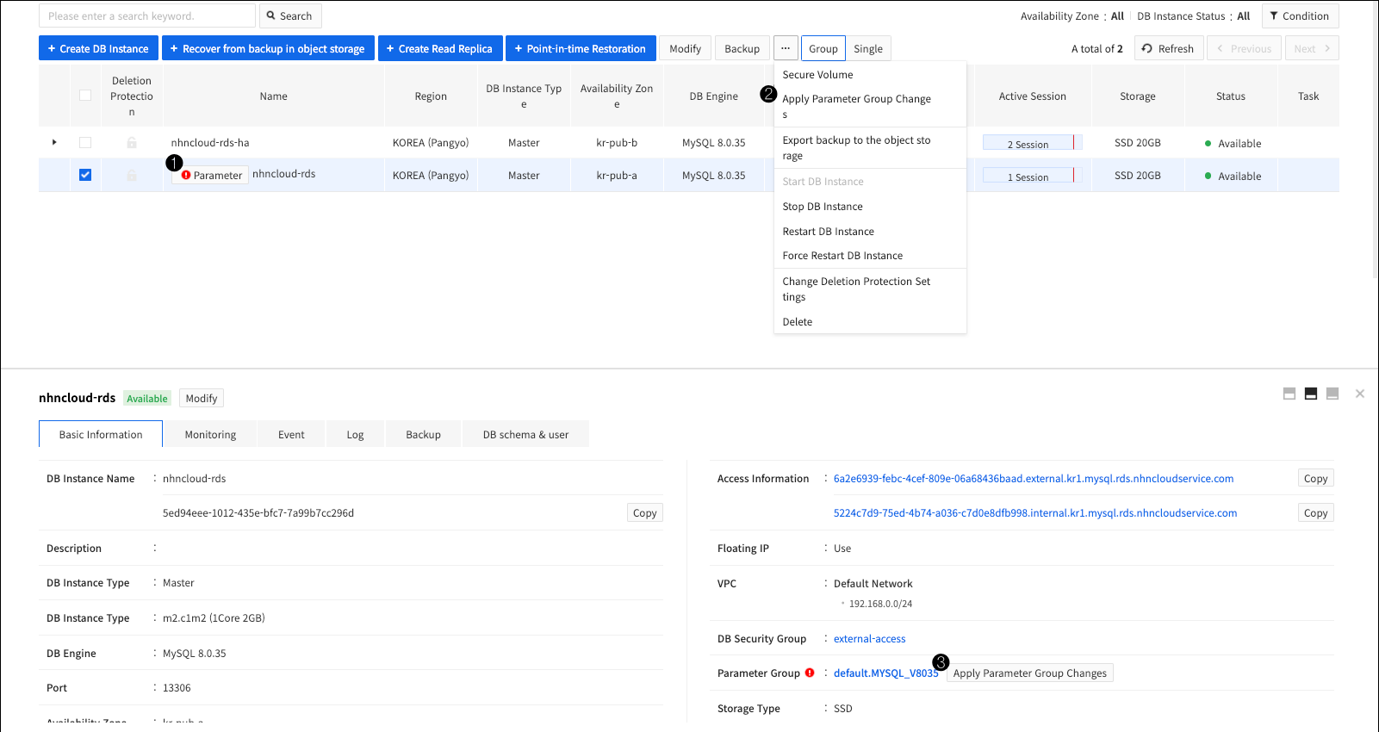The width and height of the screenshot is (1379, 732).
Task: Click the 1 Session bar for nhncloud-rds
Action: coord(1032,176)
